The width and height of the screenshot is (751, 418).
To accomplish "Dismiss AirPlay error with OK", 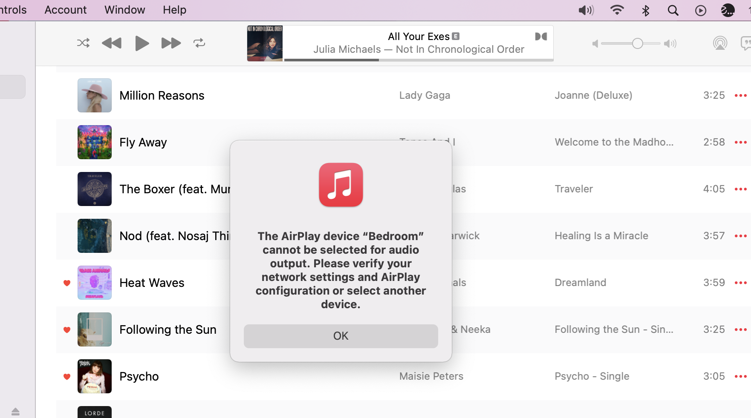I will point(341,336).
